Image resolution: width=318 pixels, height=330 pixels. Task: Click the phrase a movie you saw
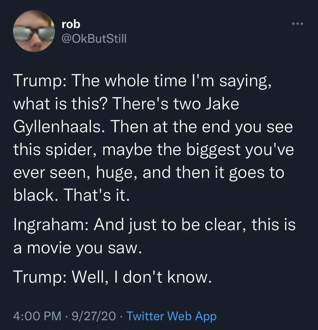pyautogui.click(x=78, y=249)
